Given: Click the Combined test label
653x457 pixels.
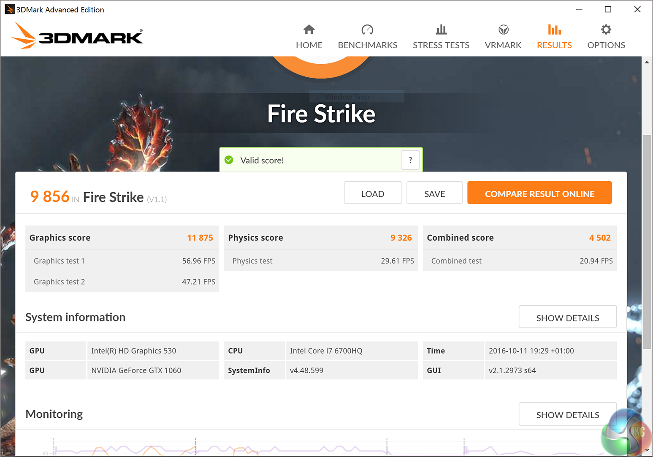Looking at the screenshot, I should [456, 261].
